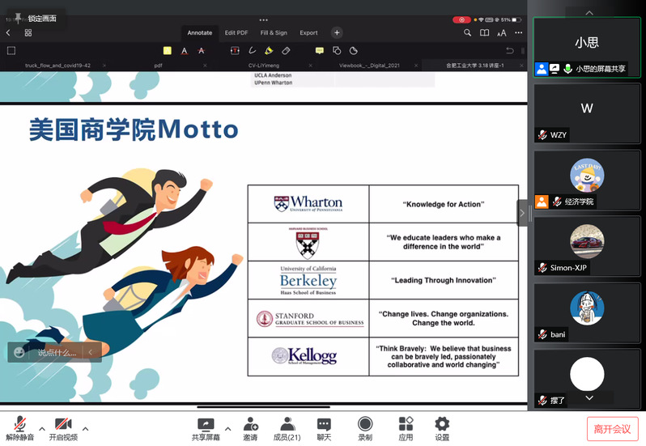Toggle the 锁定画面 pin
This screenshot has height=446, width=646.
tap(36, 19)
